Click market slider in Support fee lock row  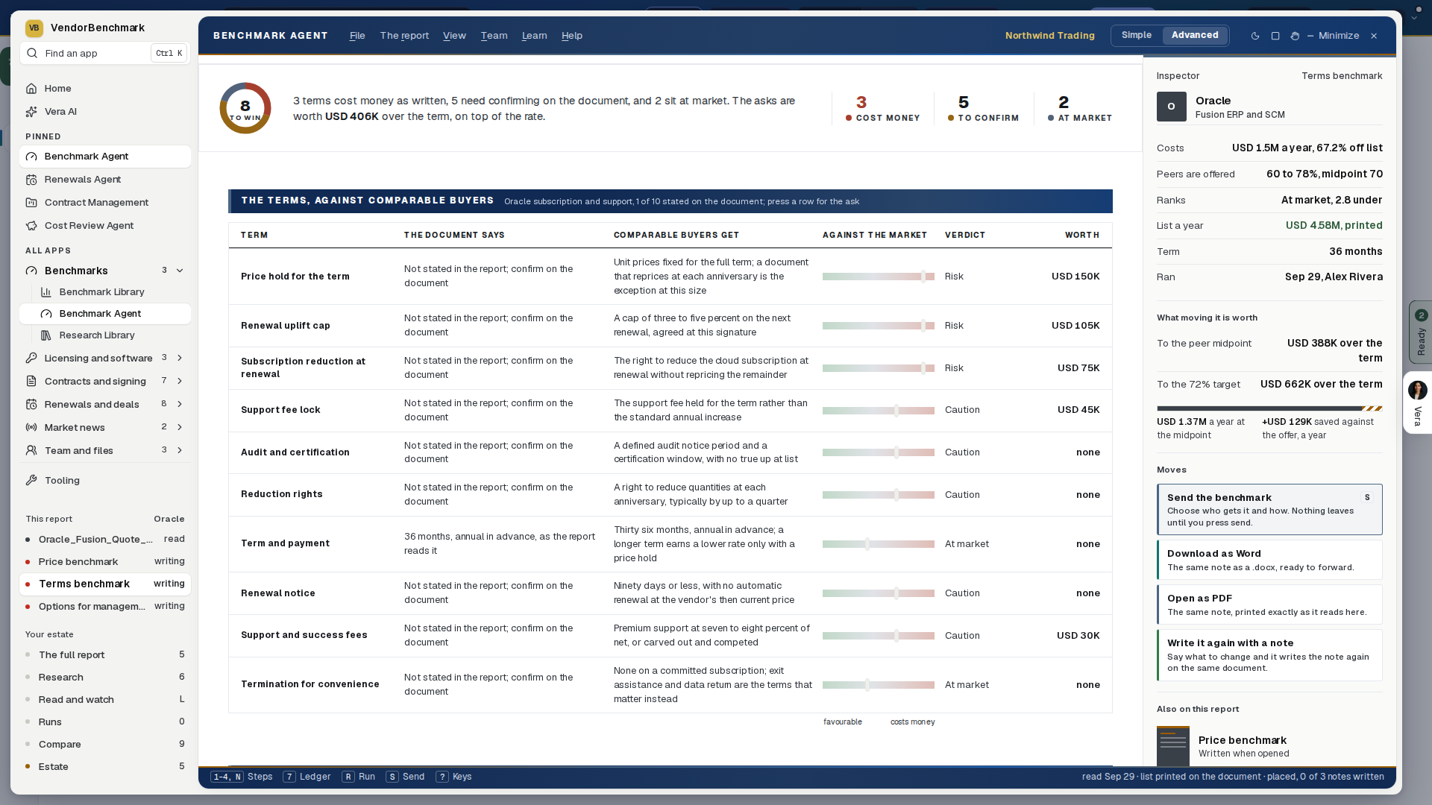point(879,411)
